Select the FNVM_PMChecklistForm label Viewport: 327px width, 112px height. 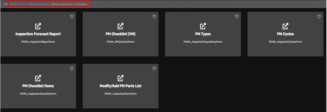(x=121, y=42)
